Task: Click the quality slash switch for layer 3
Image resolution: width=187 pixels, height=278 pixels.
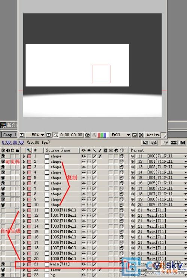Action: [x=94, y=167]
